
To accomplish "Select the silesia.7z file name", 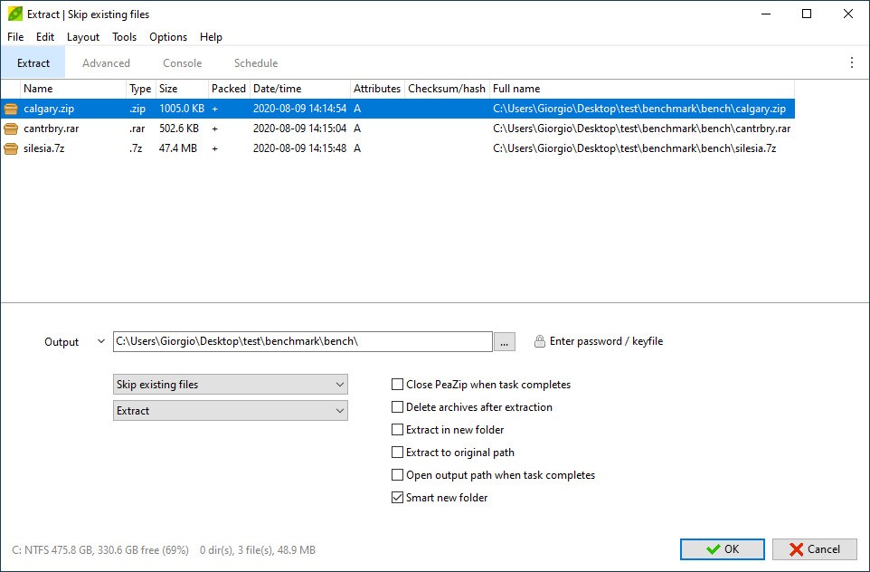I will click(43, 148).
